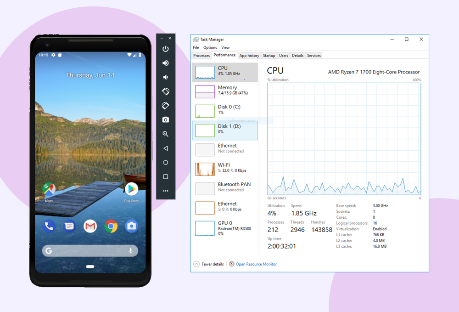This screenshot has width=459, height=312.
Task: Open the Play Store app
Action: click(131, 189)
